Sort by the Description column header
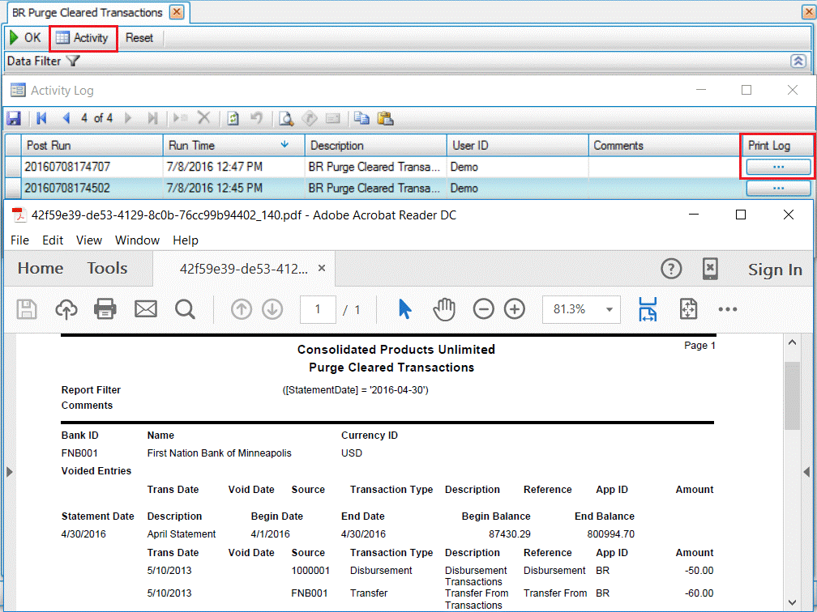Image resolution: width=817 pixels, height=612 pixels. pyautogui.click(x=376, y=146)
